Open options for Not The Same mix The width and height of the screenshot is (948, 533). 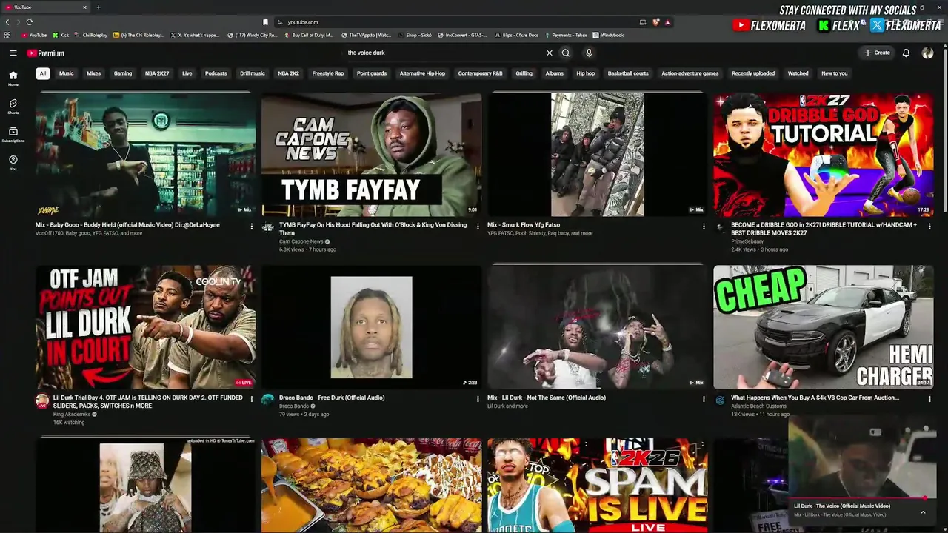704,399
